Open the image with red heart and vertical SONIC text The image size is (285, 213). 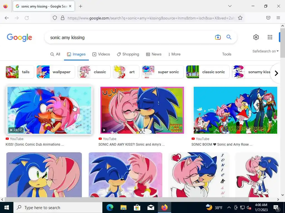(x=199, y=175)
